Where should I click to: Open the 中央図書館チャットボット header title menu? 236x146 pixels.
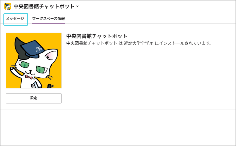44,6
